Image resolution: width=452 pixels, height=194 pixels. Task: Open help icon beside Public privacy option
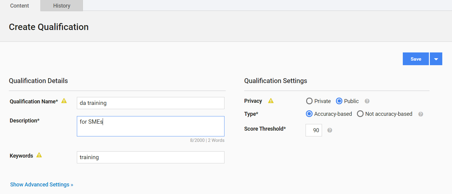[x=367, y=101]
